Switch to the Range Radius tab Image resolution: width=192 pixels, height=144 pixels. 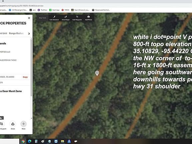click(16, 33)
